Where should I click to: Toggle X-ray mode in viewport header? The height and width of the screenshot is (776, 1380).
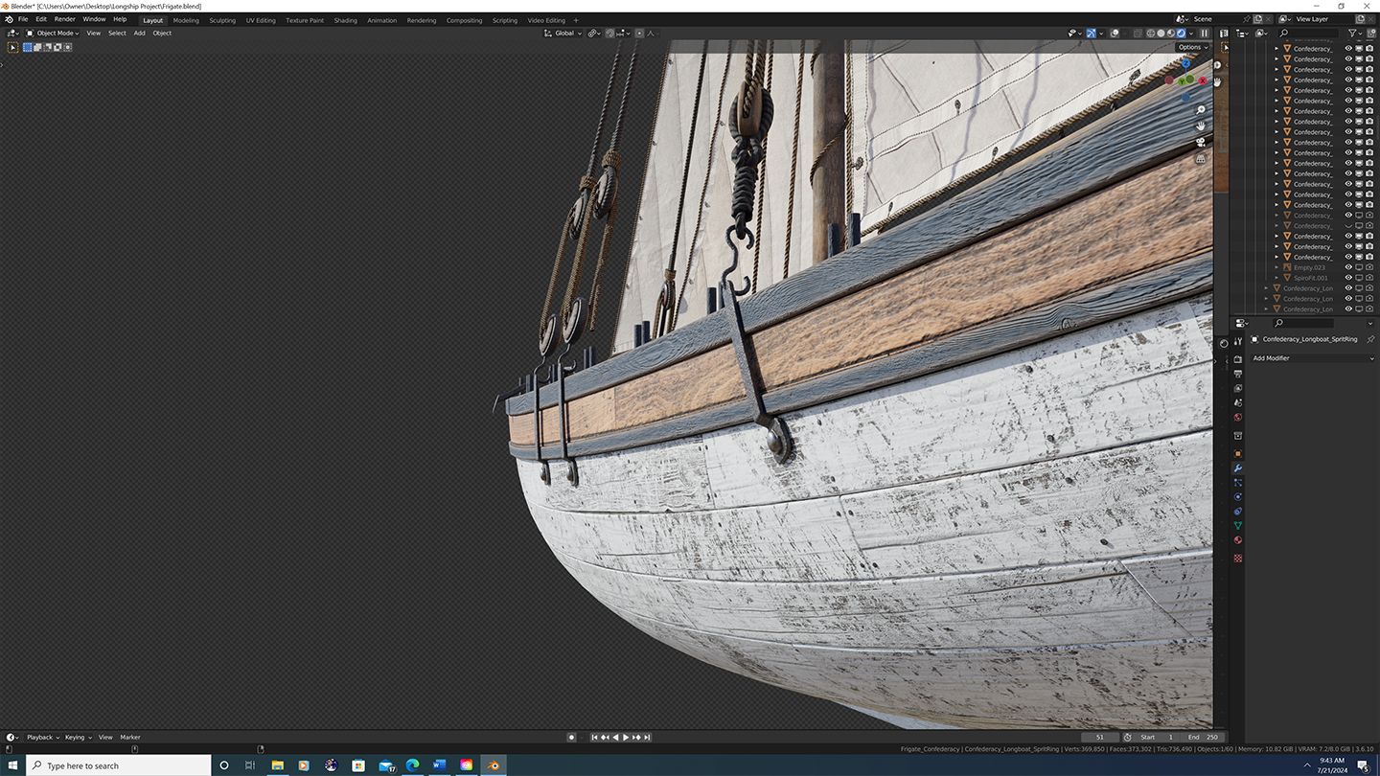point(1137,33)
